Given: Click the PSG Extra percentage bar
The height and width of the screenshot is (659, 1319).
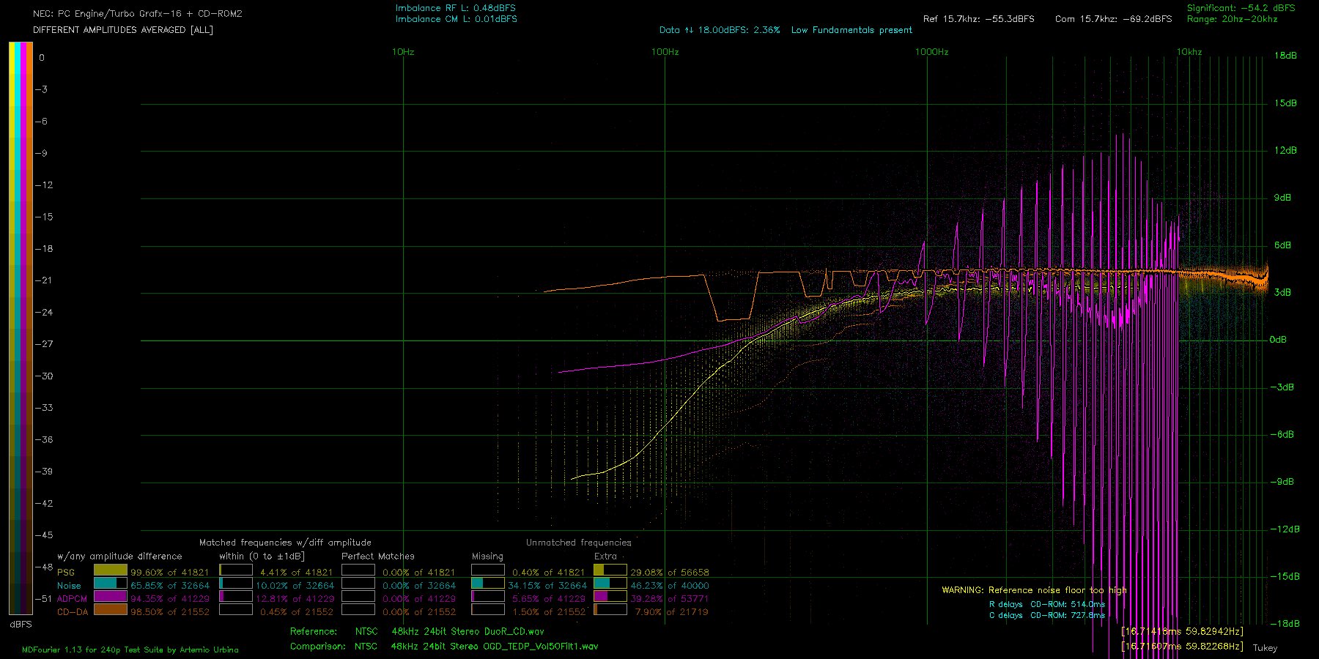Looking at the screenshot, I should [x=610, y=570].
